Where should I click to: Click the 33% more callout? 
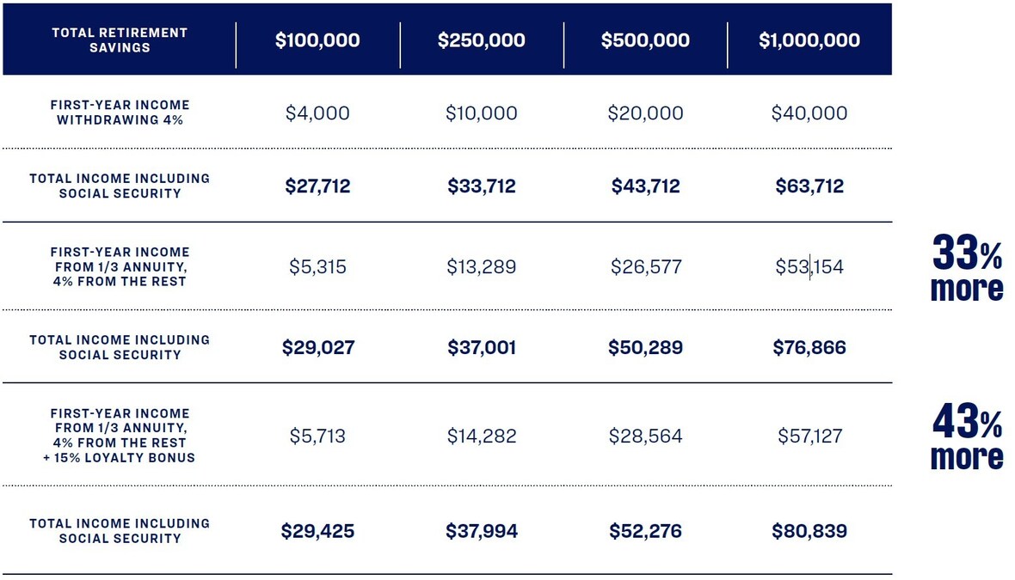pyautogui.click(x=967, y=269)
